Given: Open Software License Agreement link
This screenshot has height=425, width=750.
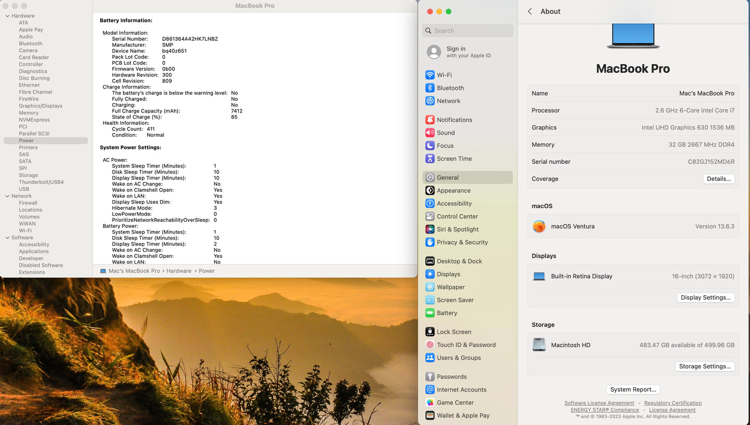Looking at the screenshot, I should (599, 403).
